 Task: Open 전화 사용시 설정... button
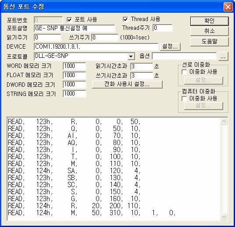(127, 84)
